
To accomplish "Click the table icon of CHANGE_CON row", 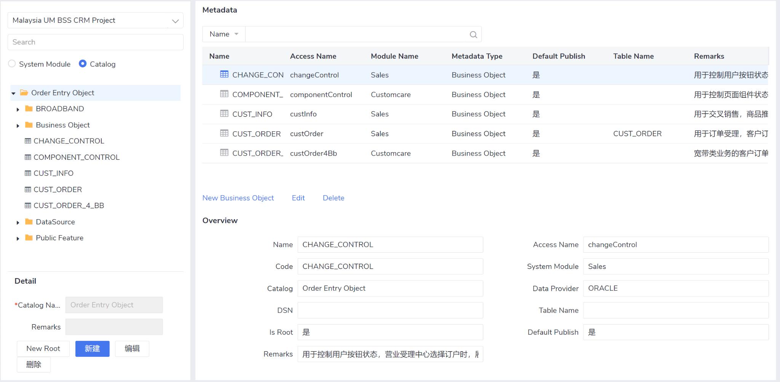I will [224, 74].
